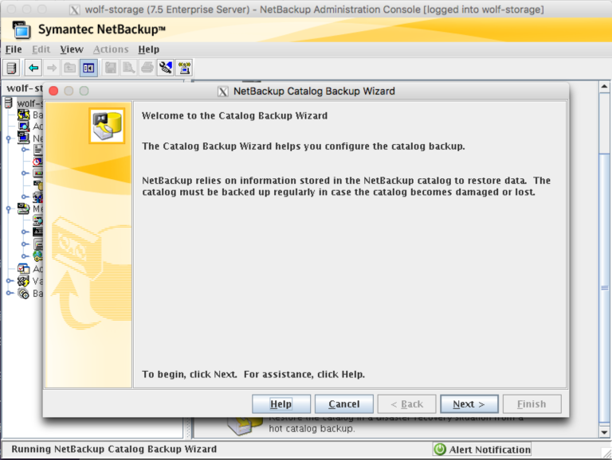This screenshot has height=460, width=612.
Task: Open the Help menu in menu bar
Action: [x=149, y=49]
